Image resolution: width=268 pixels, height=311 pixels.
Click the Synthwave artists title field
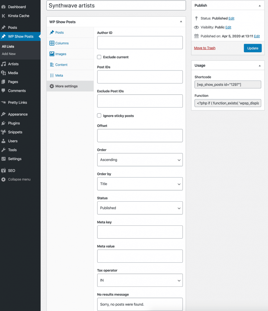(116, 5)
